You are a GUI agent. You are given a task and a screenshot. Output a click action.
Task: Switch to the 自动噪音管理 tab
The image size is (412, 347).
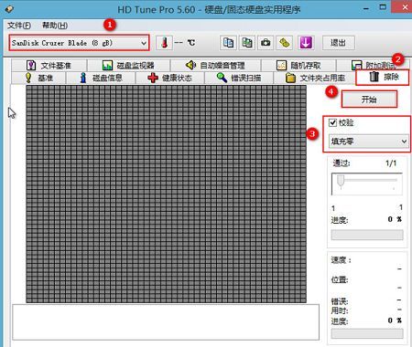[x=215, y=65]
